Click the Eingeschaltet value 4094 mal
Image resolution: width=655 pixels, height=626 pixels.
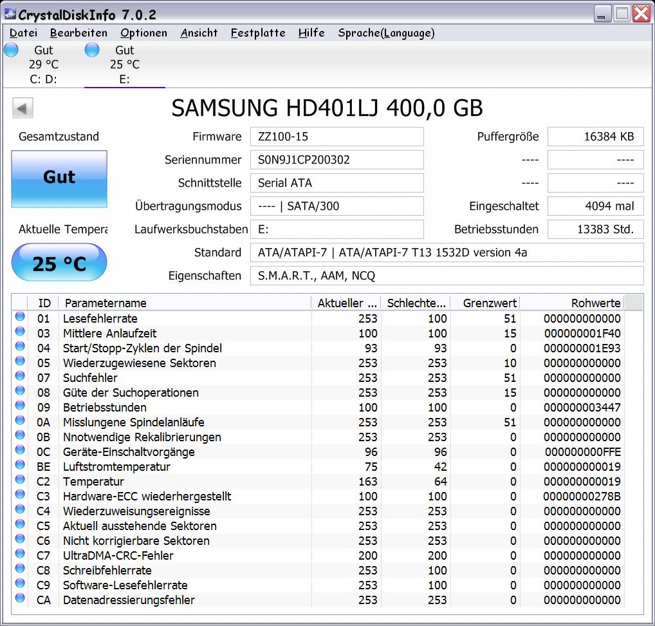pyautogui.click(x=596, y=206)
